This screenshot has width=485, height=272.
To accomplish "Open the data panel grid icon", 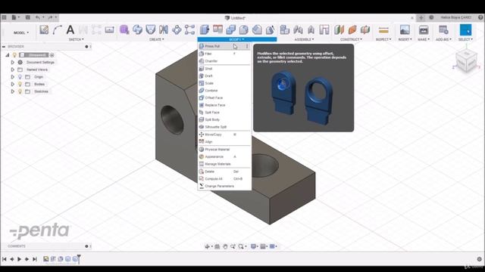I will (4, 17).
